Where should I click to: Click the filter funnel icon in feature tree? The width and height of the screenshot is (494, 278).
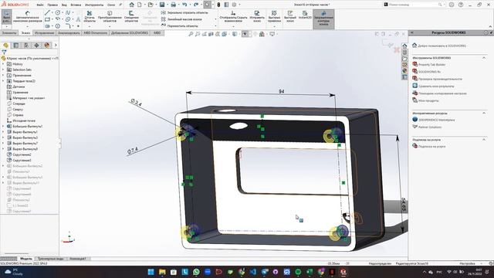click(4, 53)
